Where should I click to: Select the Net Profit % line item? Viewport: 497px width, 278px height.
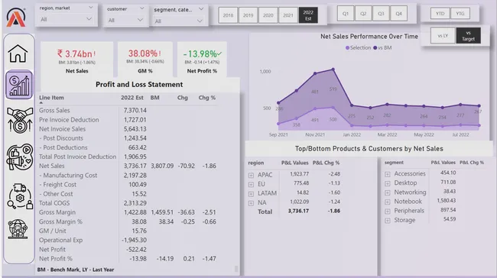(56, 259)
